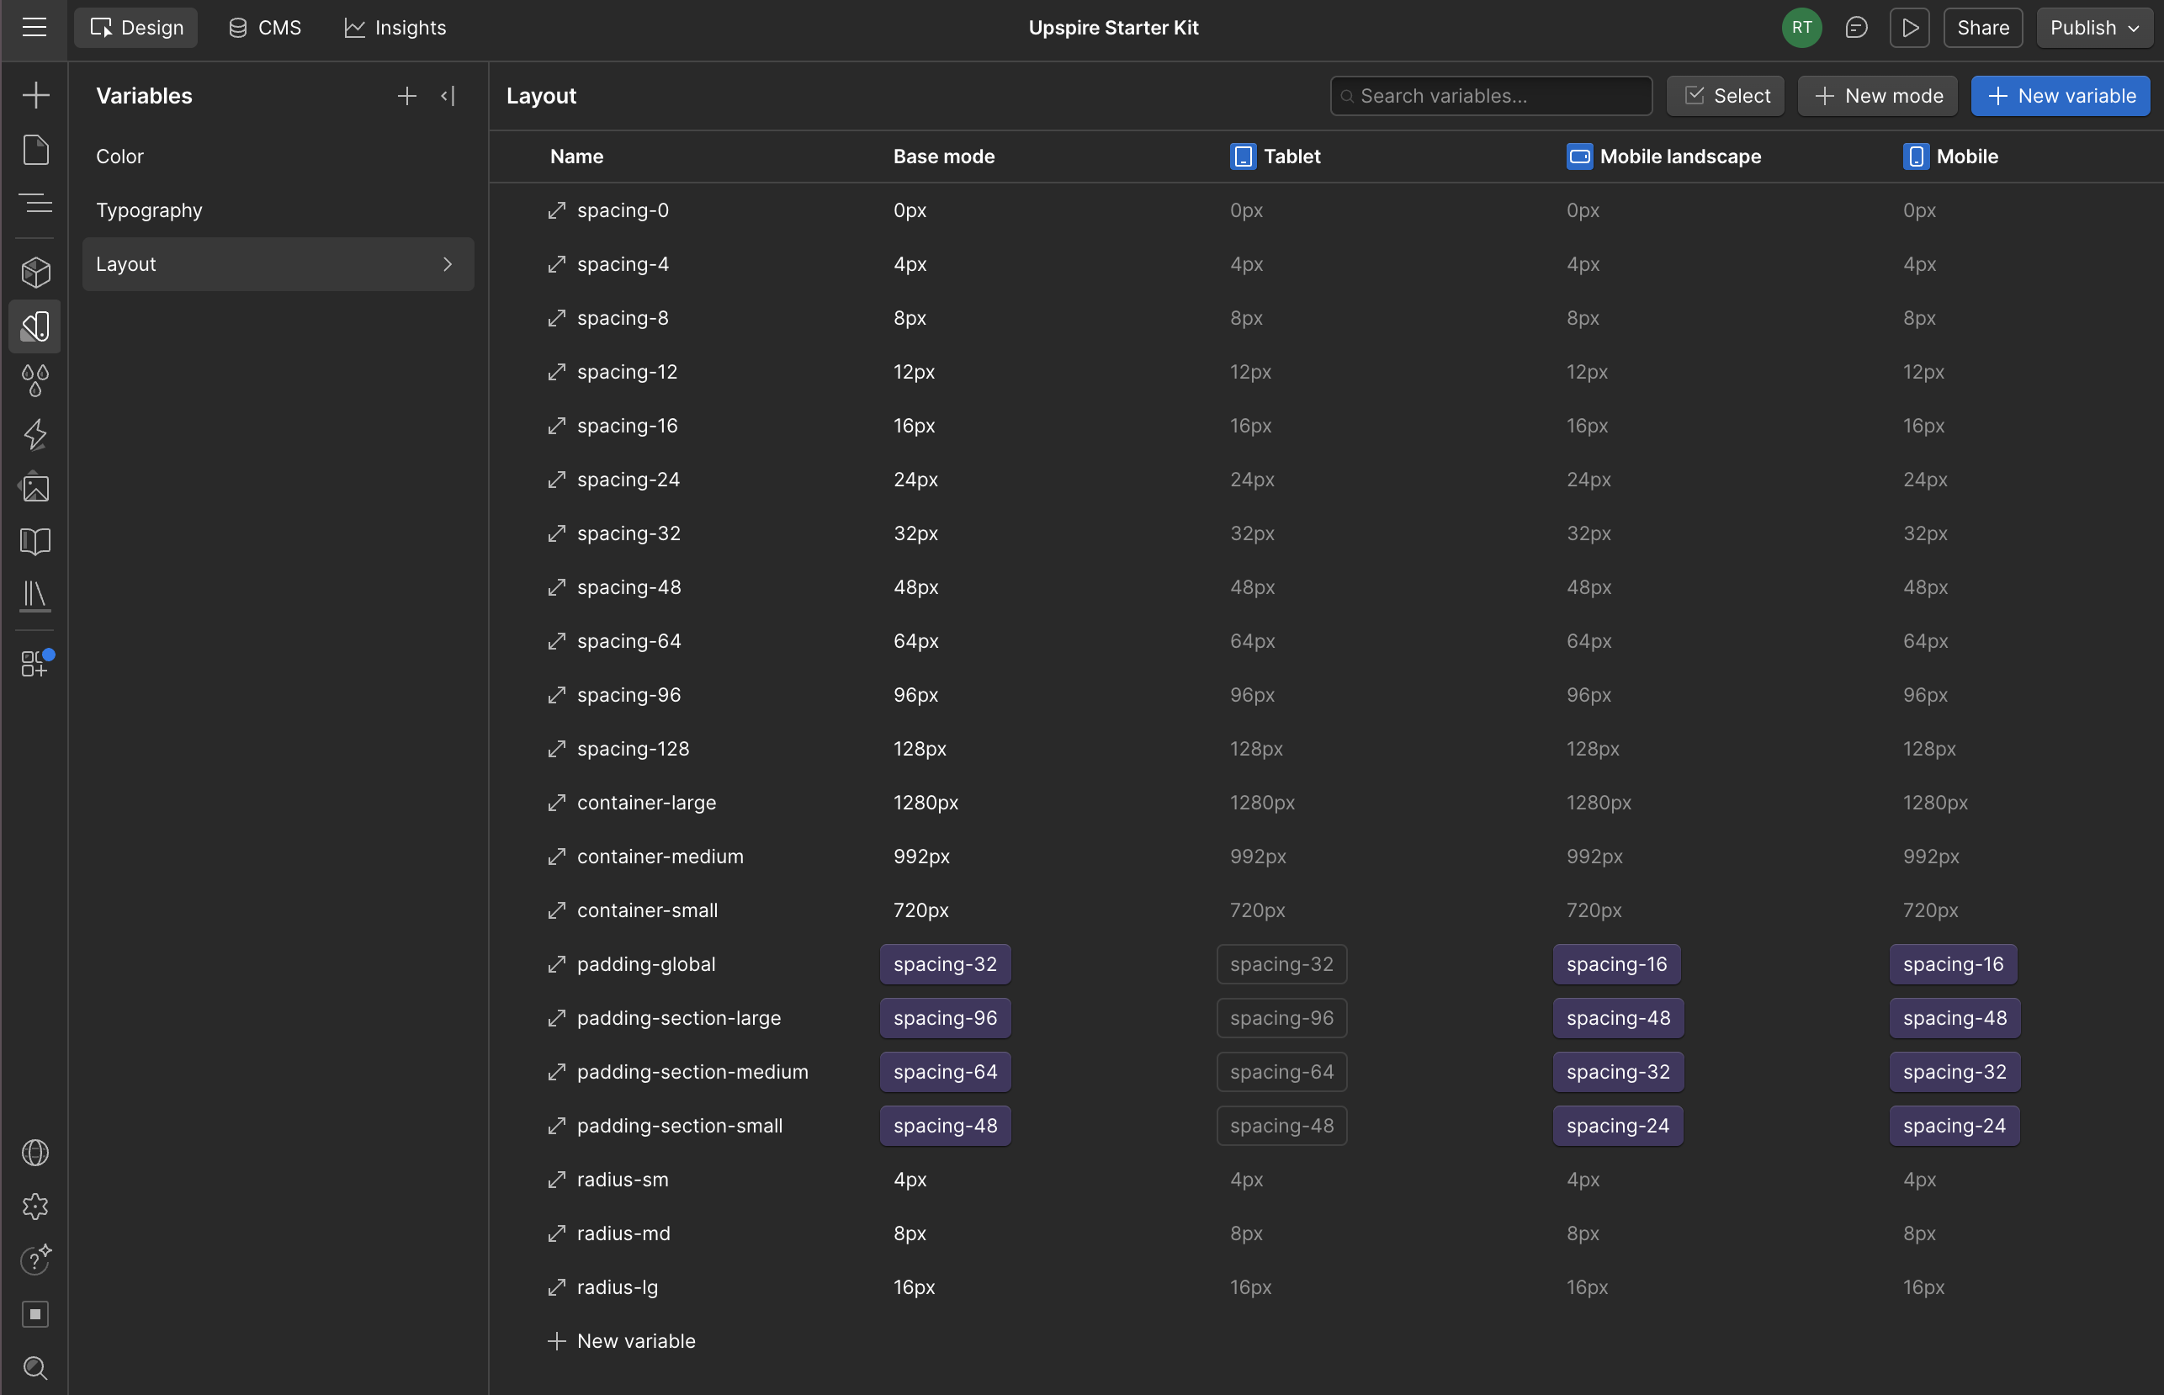The height and width of the screenshot is (1395, 2164).
Task: Click the radius-lg variable name
Action: pos(618,1286)
